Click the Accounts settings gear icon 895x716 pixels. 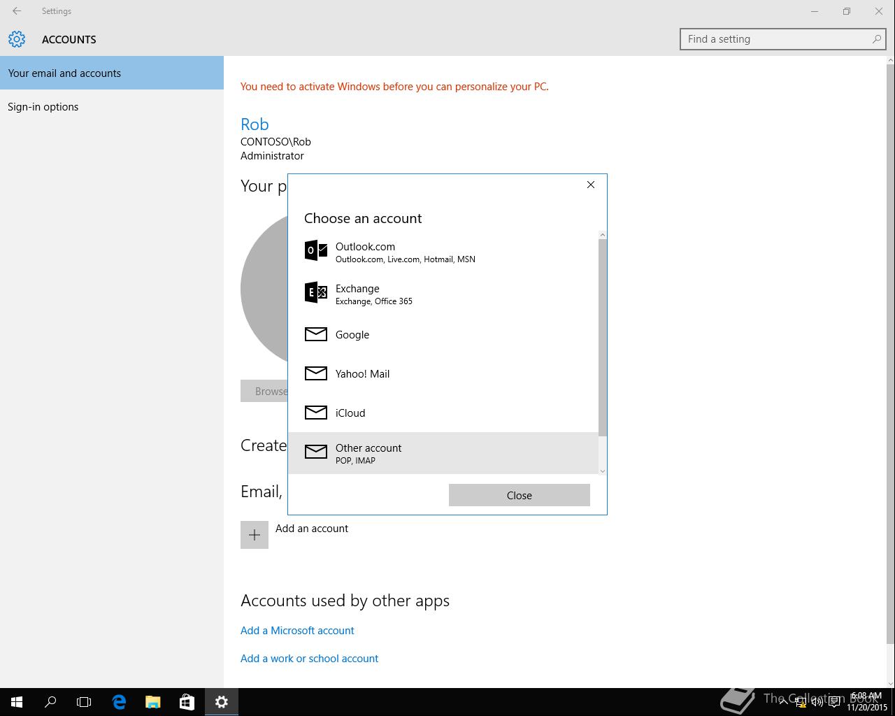[17, 39]
